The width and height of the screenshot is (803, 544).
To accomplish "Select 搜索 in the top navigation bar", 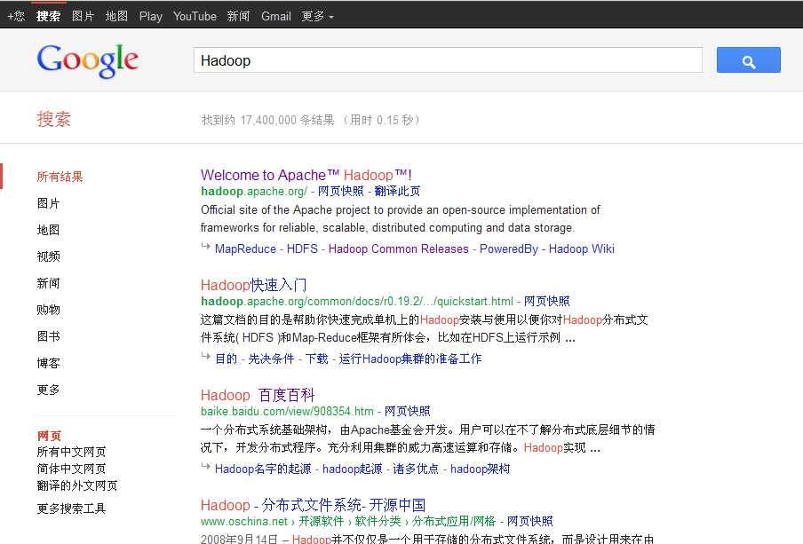I will pyautogui.click(x=48, y=16).
